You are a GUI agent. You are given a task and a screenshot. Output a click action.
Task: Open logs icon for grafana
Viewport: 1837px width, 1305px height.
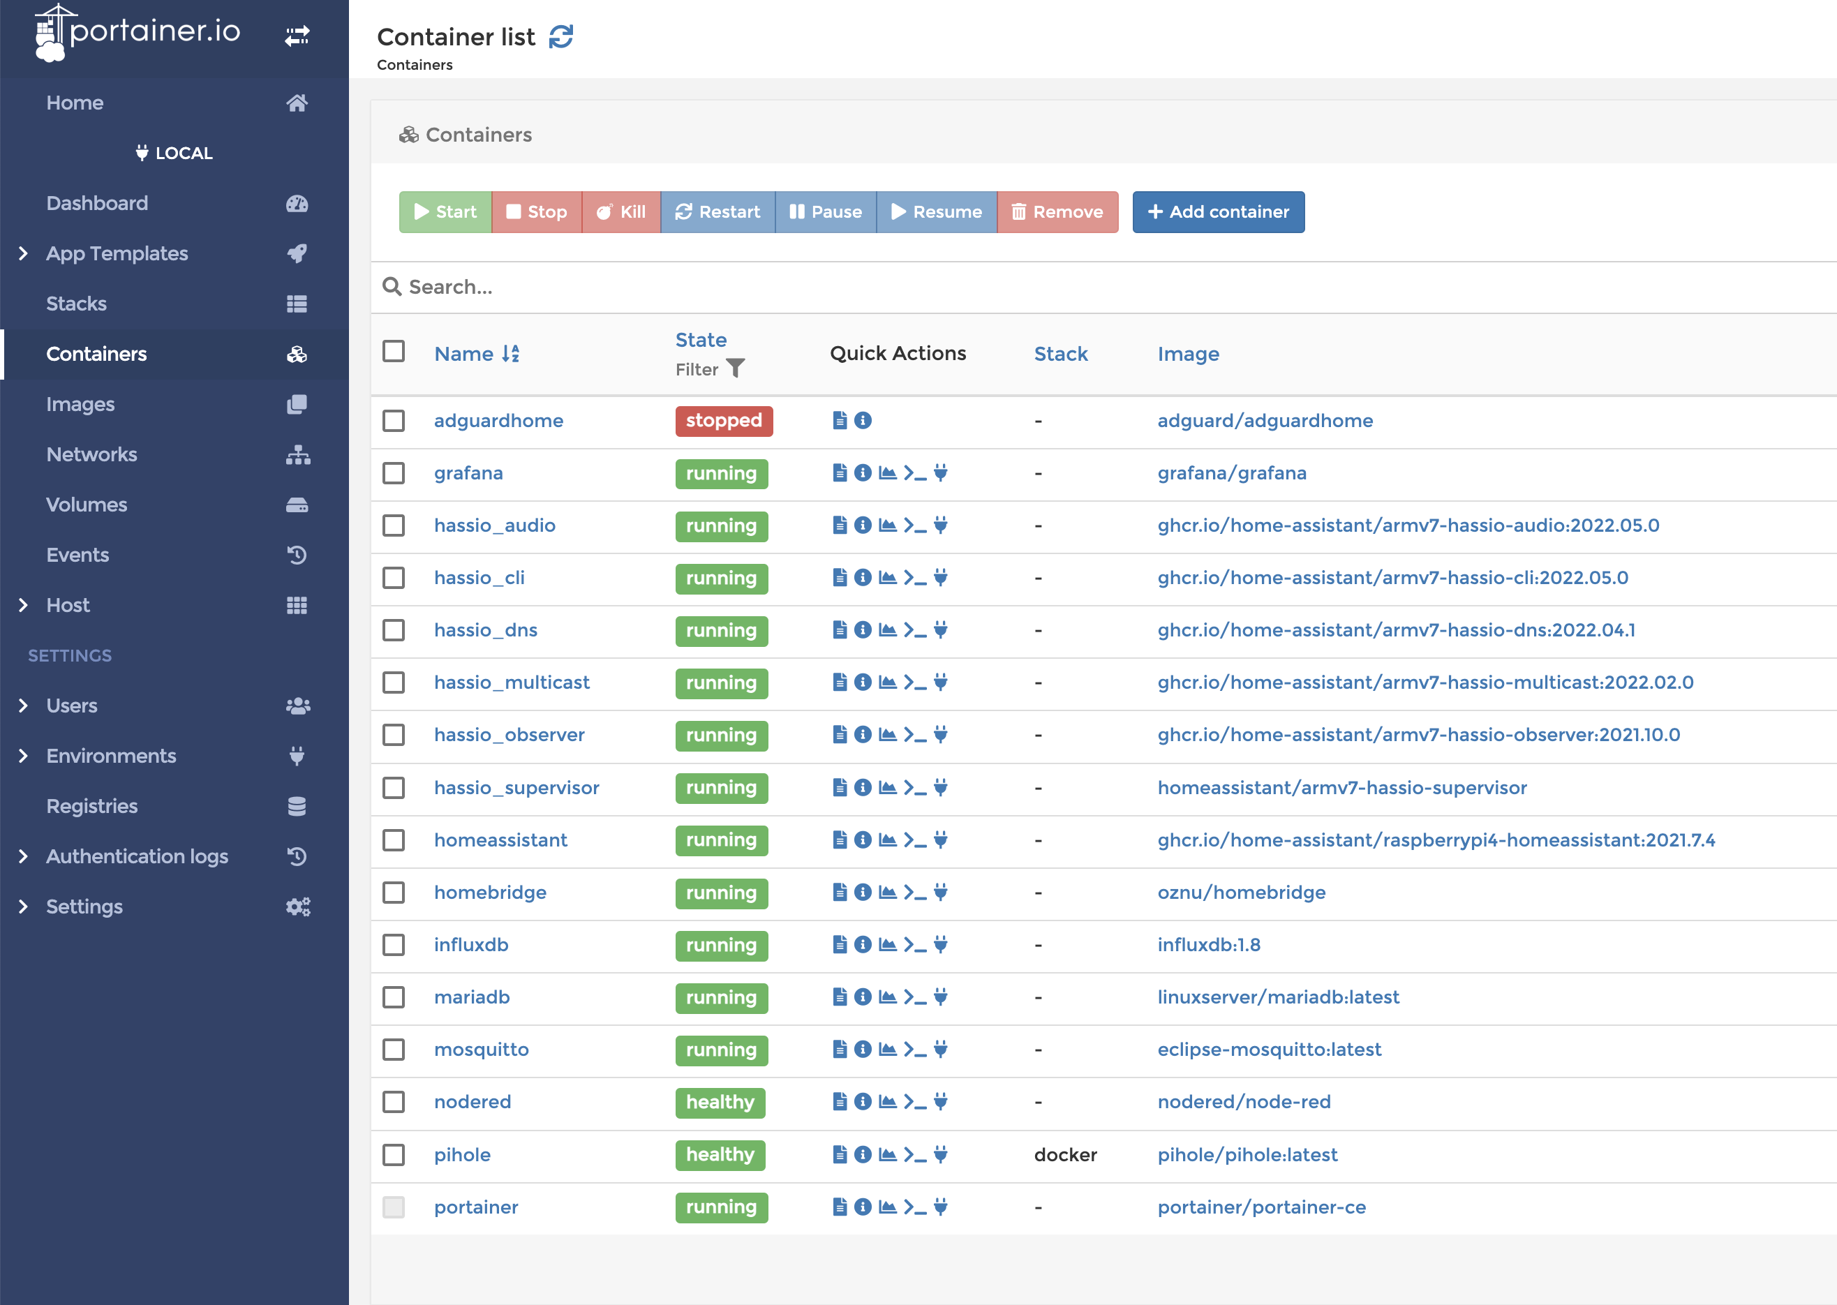[840, 472]
